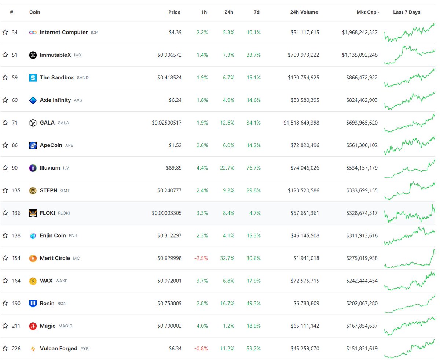440x360 pixels.
Task: Open the FLOKI 7-day sparkline chart
Action: (x=410, y=213)
